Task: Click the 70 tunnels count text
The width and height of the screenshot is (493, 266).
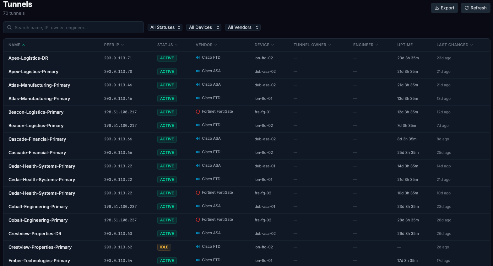Action: tap(14, 13)
